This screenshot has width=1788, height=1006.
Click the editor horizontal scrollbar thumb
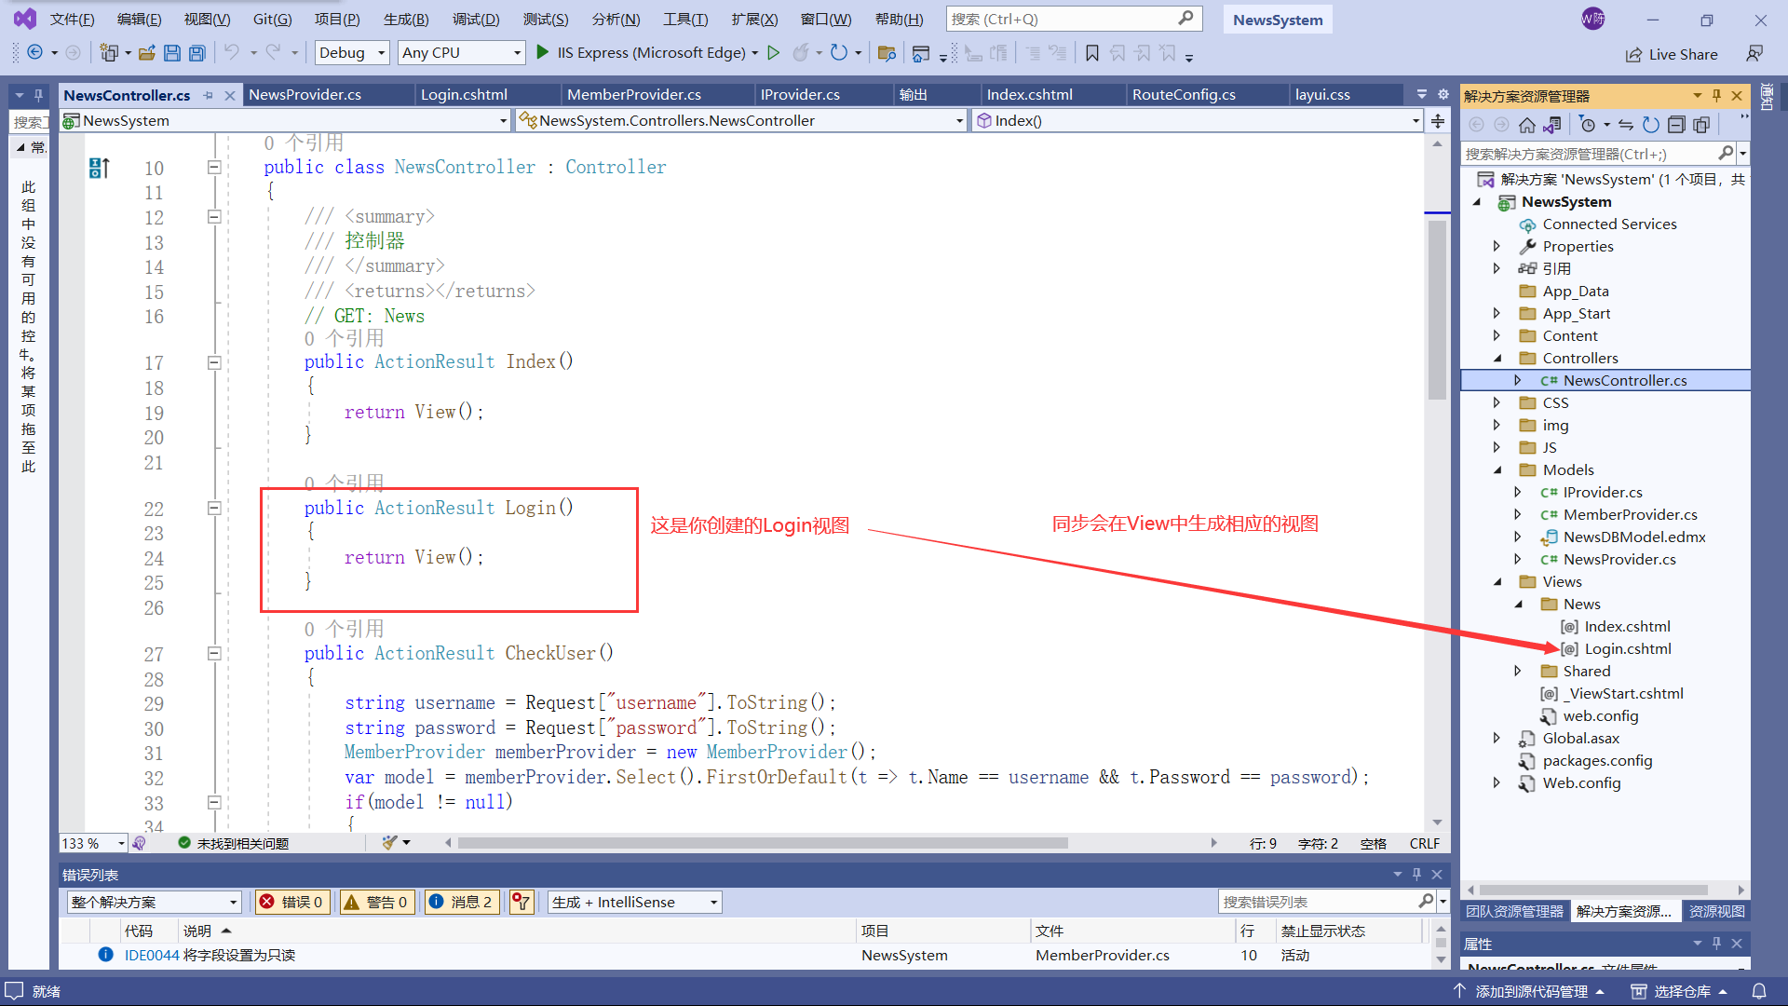coord(763,843)
